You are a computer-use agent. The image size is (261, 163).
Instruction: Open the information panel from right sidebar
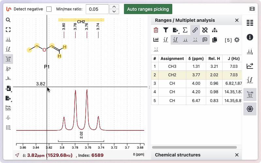[250, 37]
